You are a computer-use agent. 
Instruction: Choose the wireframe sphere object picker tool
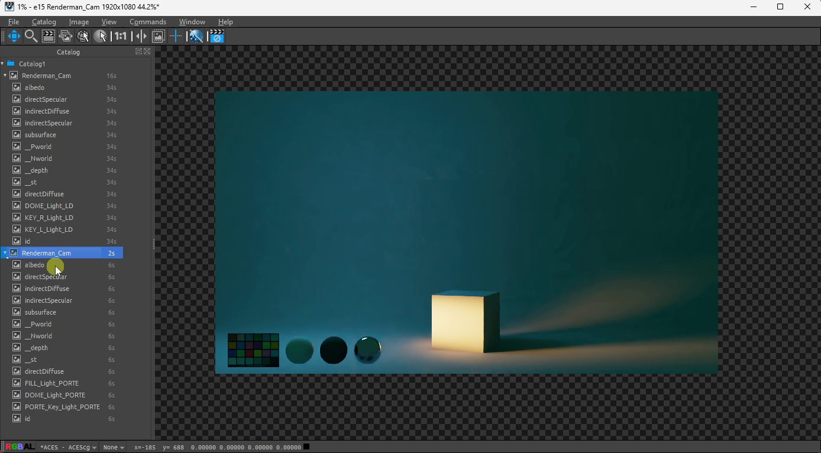coord(83,37)
